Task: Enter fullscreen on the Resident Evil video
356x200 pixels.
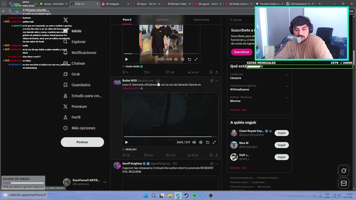Action: [214, 142]
